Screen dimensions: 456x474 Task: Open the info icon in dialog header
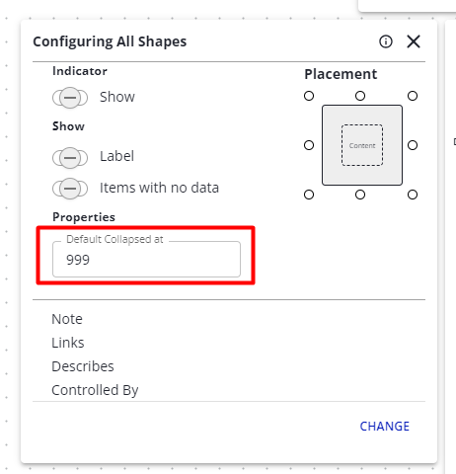pyautogui.click(x=386, y=41)
